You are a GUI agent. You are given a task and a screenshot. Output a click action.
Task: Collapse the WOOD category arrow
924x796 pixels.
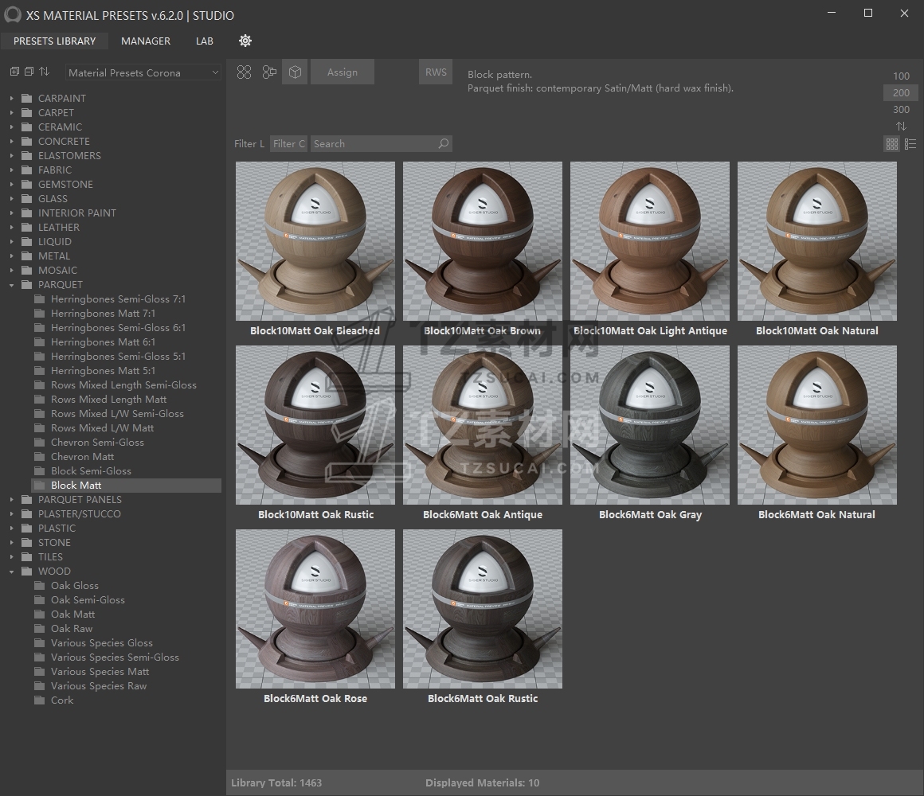click(12, 572)
